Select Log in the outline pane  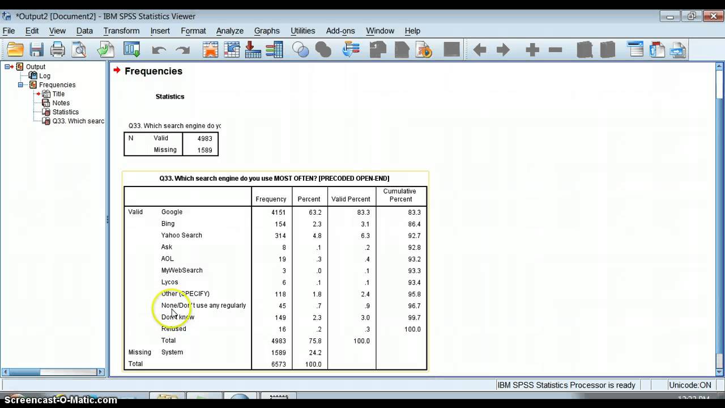point(45,76)
